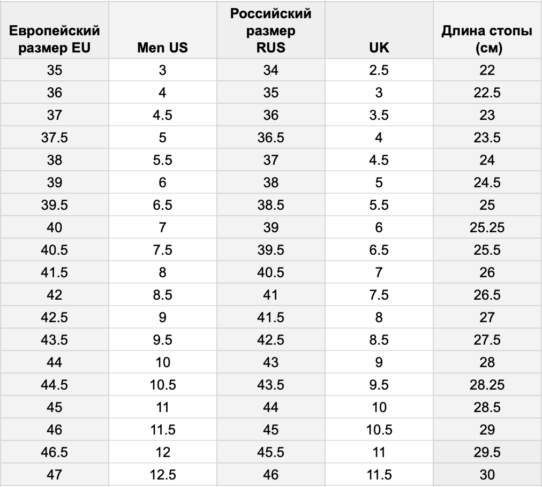Select Men US cell with value 10.5
This screenshot has height=487, width=542.
[163, 384]
